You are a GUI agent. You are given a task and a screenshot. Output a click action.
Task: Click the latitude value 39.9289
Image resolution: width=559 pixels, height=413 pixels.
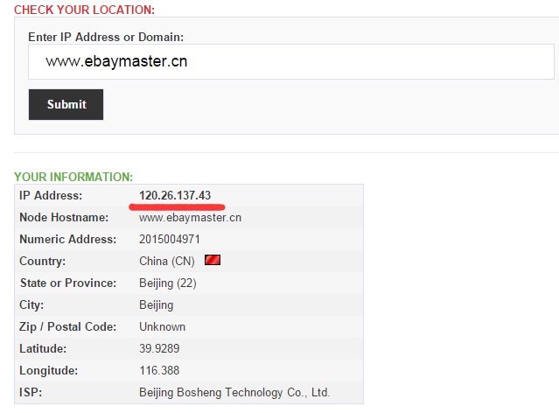[x=159, y=348]
